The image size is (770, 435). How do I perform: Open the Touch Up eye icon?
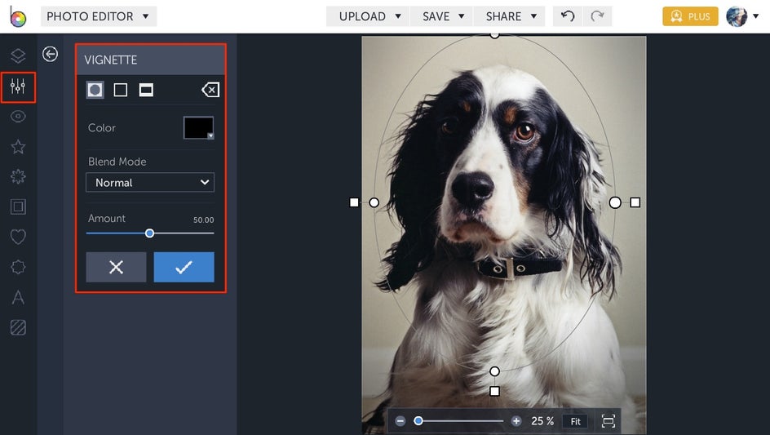(x=18, y=117)
